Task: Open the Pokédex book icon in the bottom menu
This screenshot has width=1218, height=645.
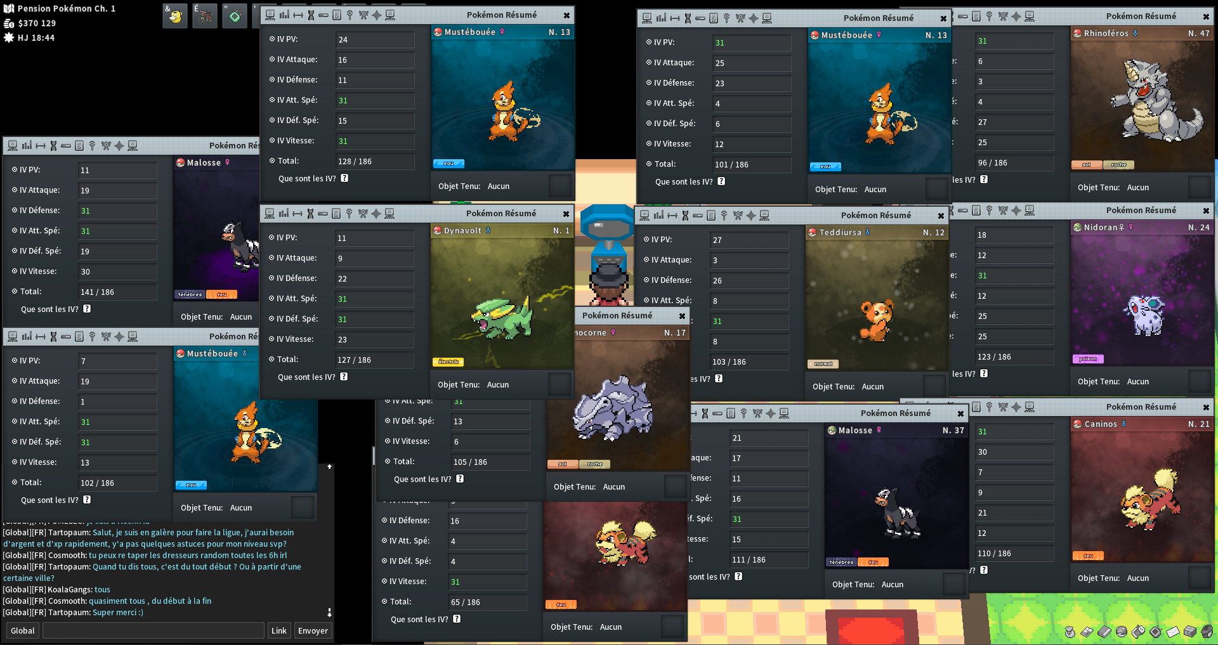Action: pos(1104,632)
